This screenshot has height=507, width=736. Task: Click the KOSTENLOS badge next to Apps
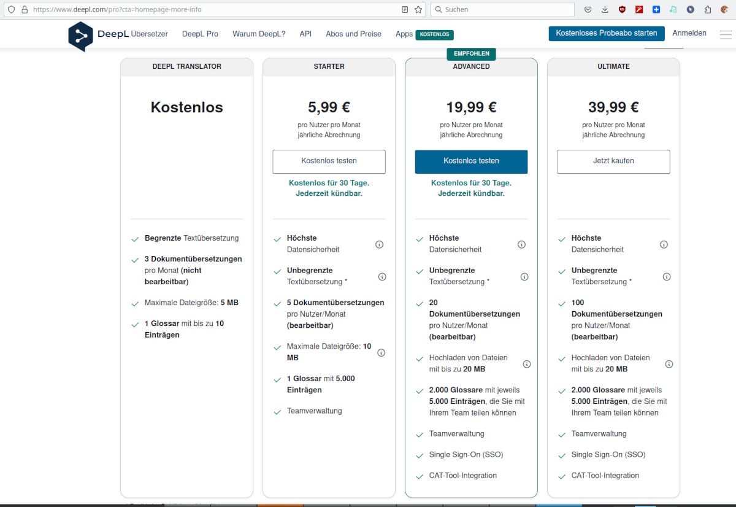435,35
